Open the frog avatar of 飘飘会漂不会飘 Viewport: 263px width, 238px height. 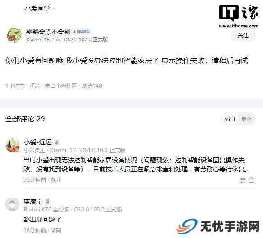pos(14,35)
